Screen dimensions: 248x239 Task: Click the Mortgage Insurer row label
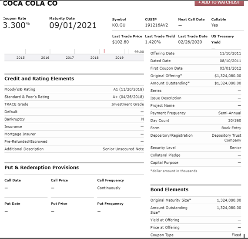click(x=20, y=134)
